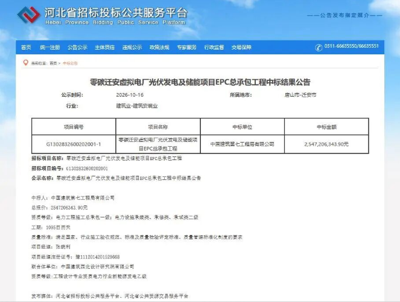Image resolution: width=400 pixels, height=302 pixels.
Task: Click the 所属地市 label
Action: tap(241, 95)
